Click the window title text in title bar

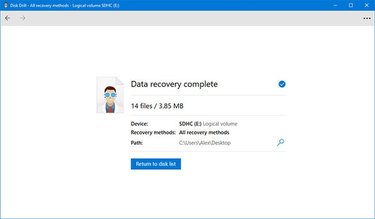[x=65, y=5]
